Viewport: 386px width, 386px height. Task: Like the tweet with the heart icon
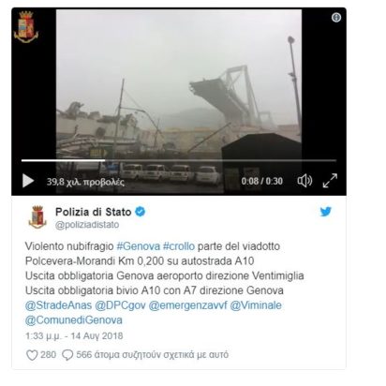(x=32, y=355)
